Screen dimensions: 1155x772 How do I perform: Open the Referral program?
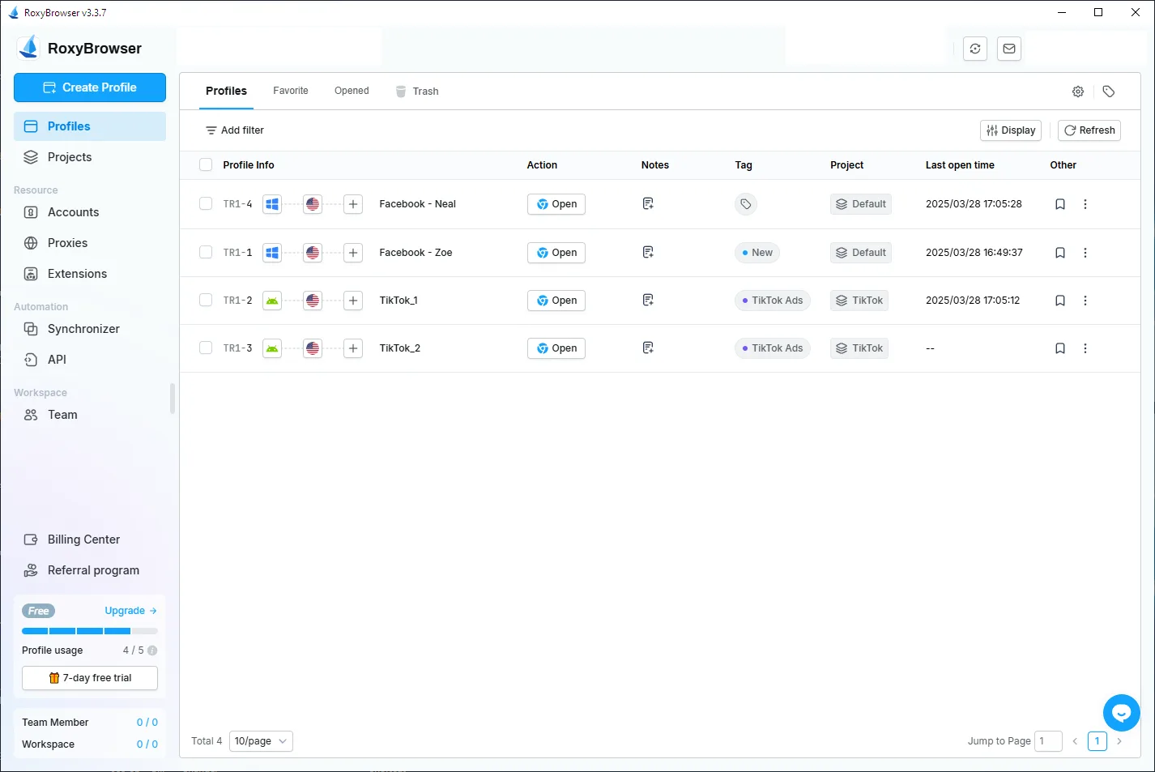pos(90,570)
